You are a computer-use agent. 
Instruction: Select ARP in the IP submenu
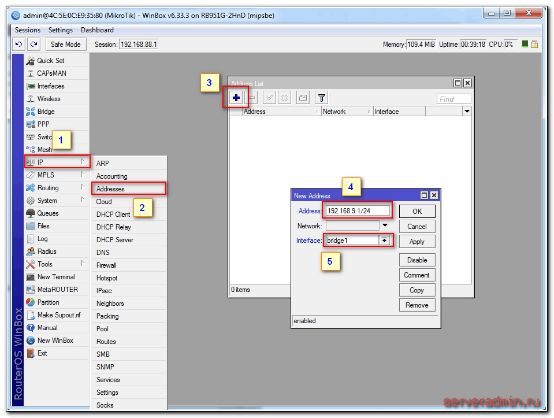[x=129, y=163]
